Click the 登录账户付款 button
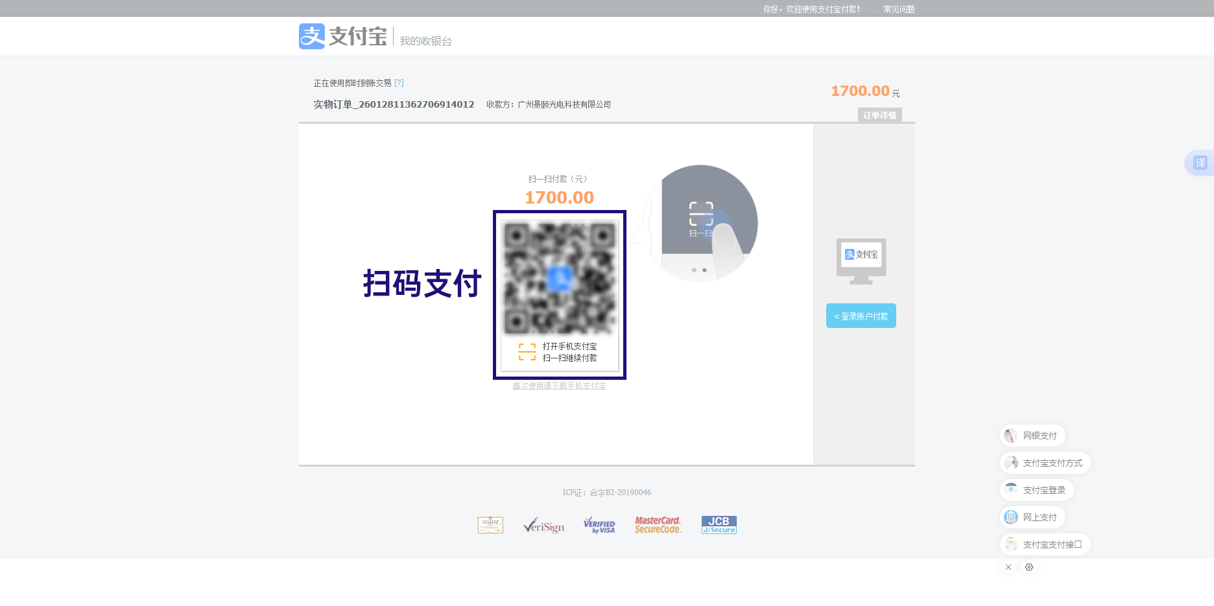The width and height of the screenshot is (1214, 606). (861, 316)
